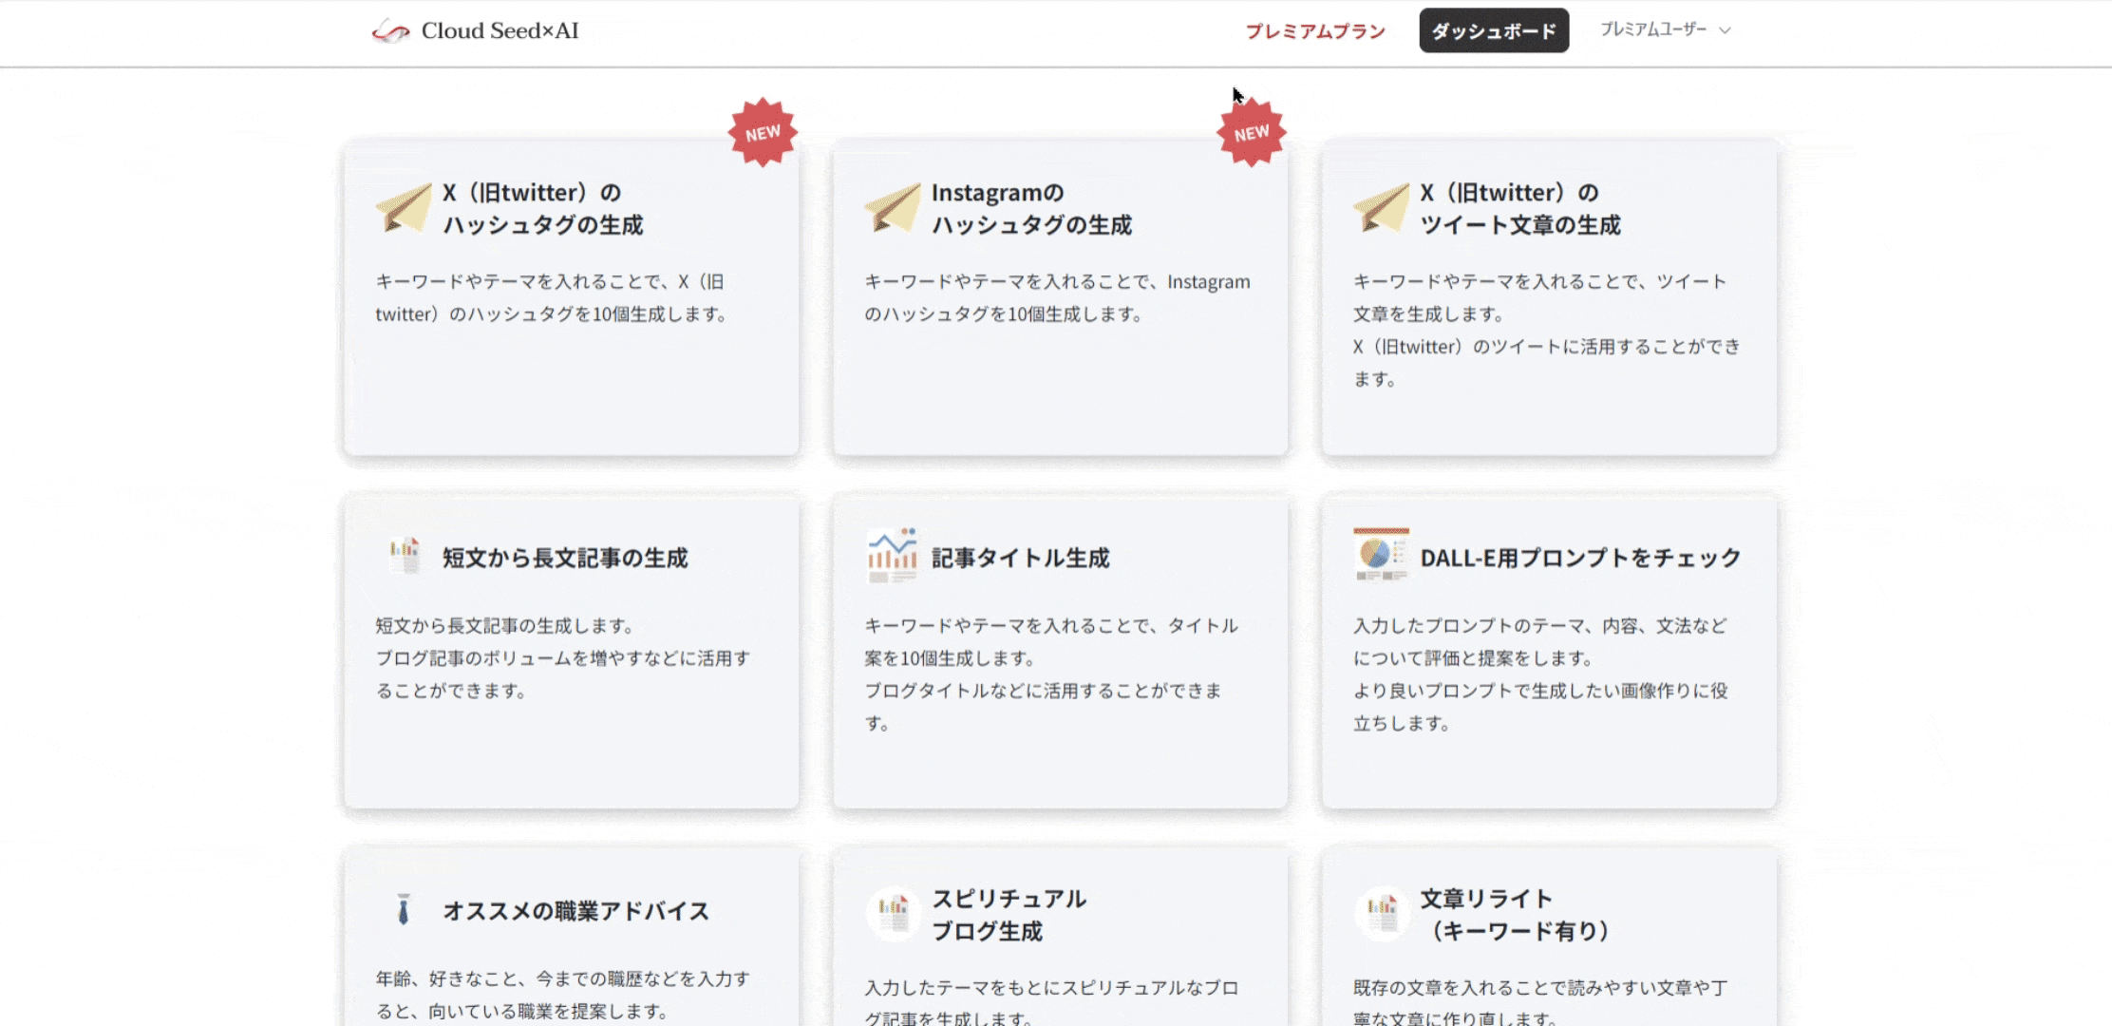Click paper plane icon on Instagram hashtag card

[x=893, y=208]
